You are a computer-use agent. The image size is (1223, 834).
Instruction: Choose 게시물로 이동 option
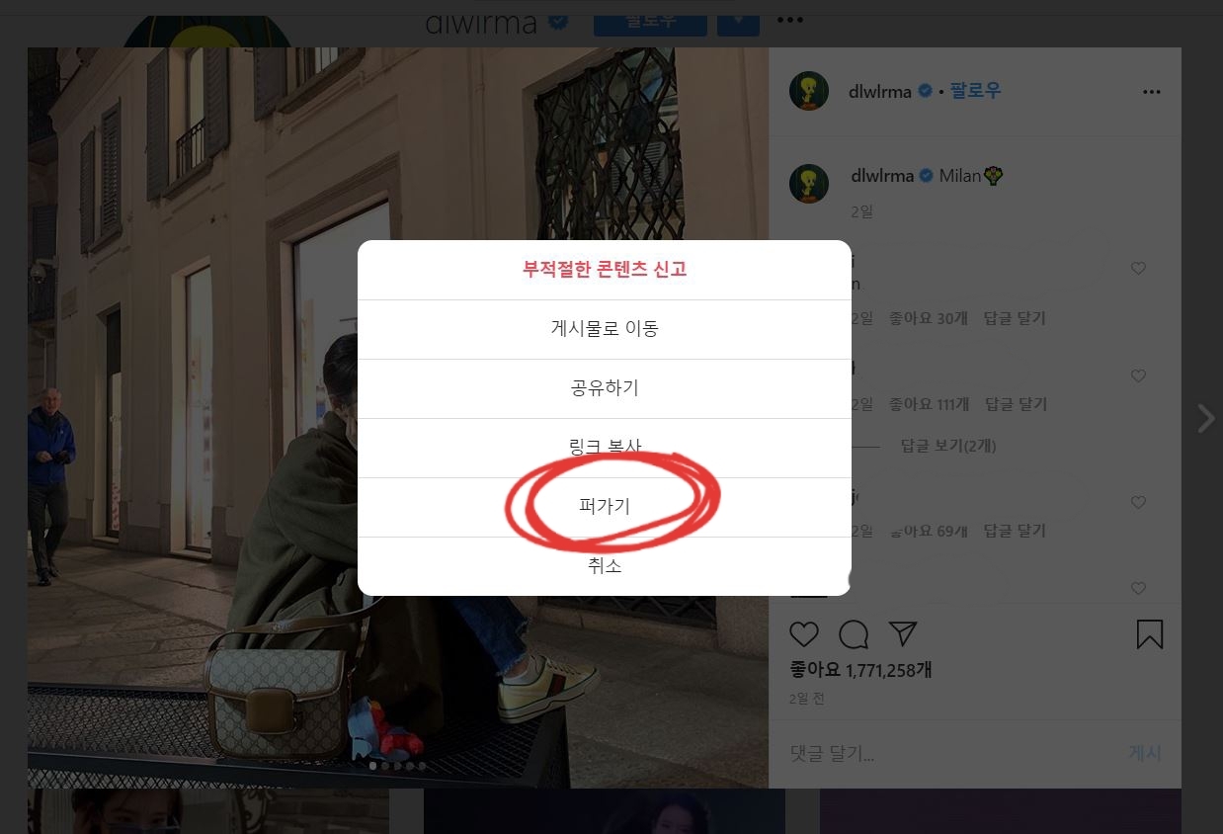click(x=605, y=329)
